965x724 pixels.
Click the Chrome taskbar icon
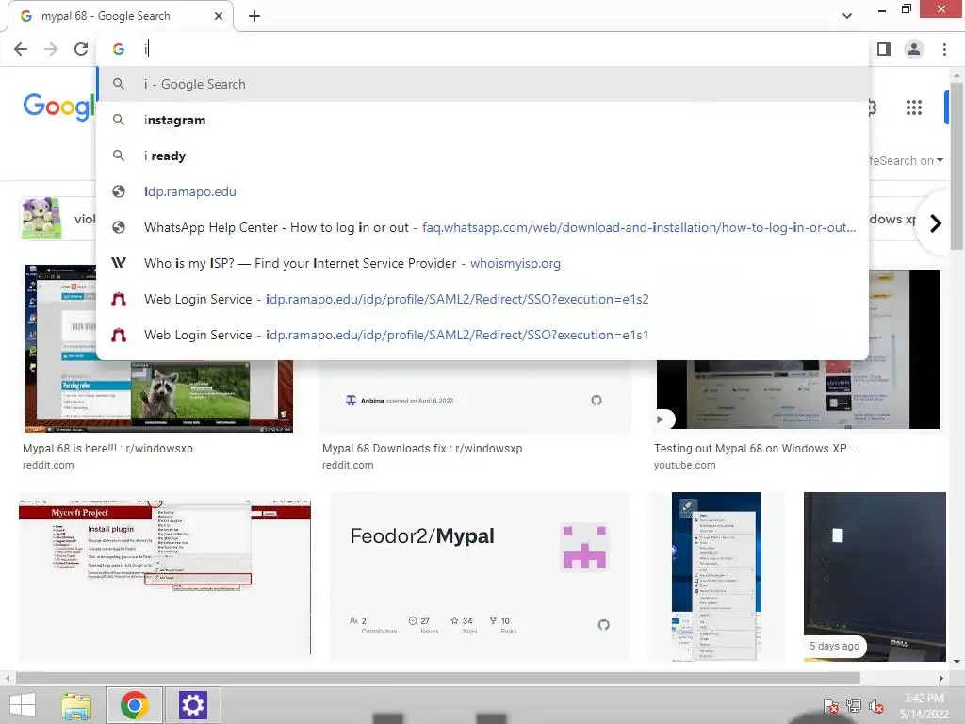135,705
